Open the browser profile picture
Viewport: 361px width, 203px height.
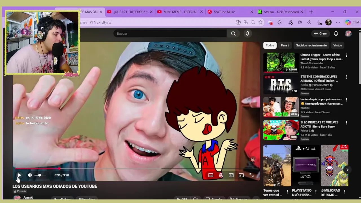tap(328, 22)
